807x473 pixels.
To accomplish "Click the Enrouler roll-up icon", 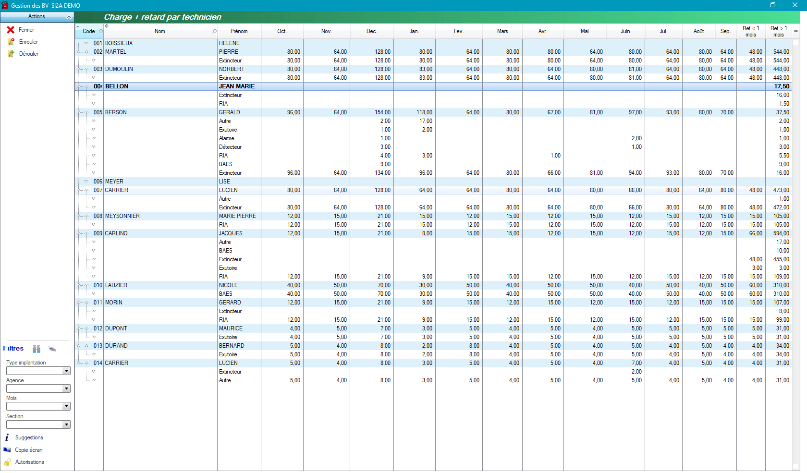I will pyautogui.click(x=11, y=42).
